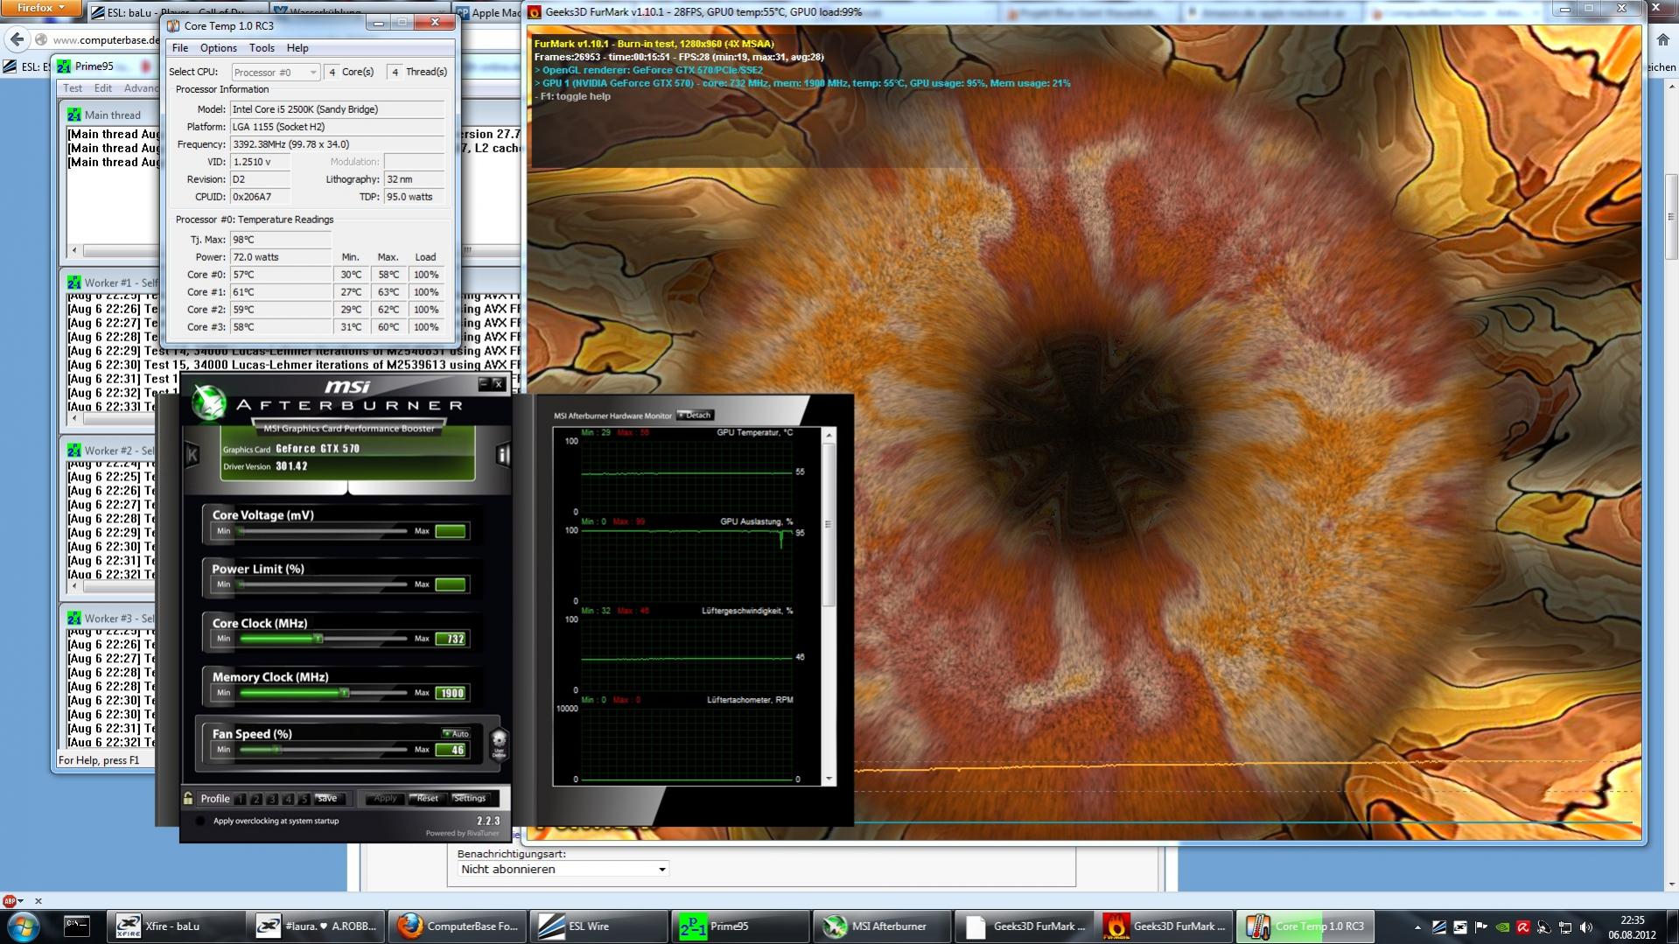Click the Prime95 window icon
1679x944 pixels.
pos(65,66)
